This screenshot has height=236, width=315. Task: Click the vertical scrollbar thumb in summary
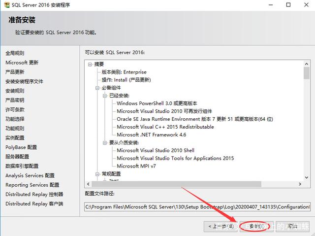tap(307, 73)
